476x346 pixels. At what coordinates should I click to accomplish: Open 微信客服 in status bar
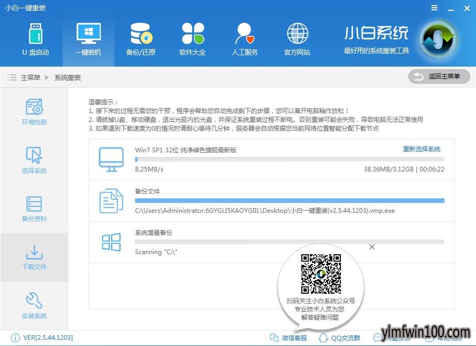point(288,338)
